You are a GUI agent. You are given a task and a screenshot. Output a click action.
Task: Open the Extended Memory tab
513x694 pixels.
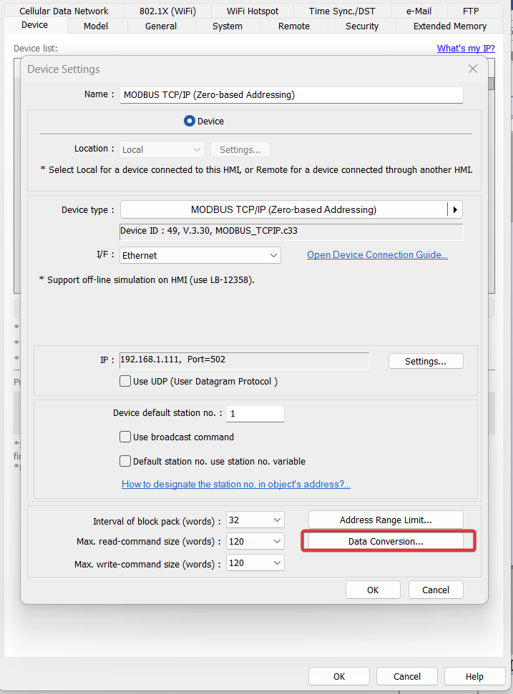tap(449, 26)
